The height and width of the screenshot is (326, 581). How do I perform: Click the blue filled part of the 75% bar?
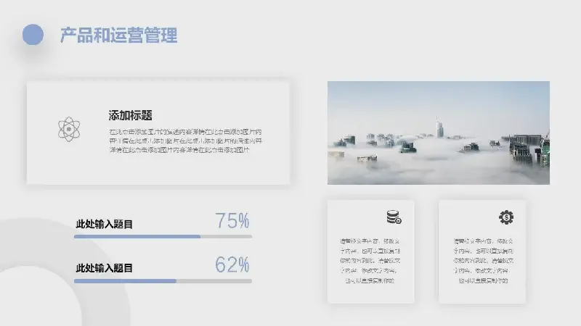click(137, 236)
